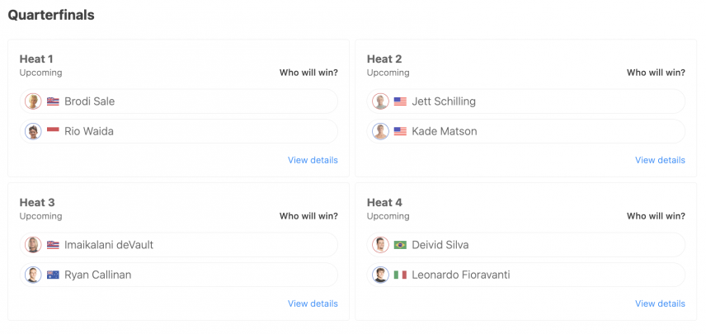706x334 pixels.
Task: Open View details for Heat 1
Action: point(313,160)
